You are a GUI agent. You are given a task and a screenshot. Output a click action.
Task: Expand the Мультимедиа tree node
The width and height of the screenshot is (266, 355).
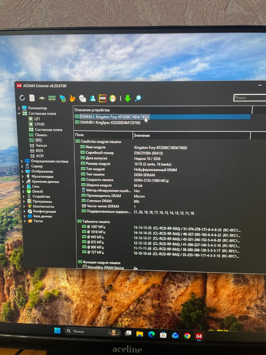[22, 177]
